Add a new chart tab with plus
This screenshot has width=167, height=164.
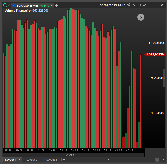click(57, 5)
